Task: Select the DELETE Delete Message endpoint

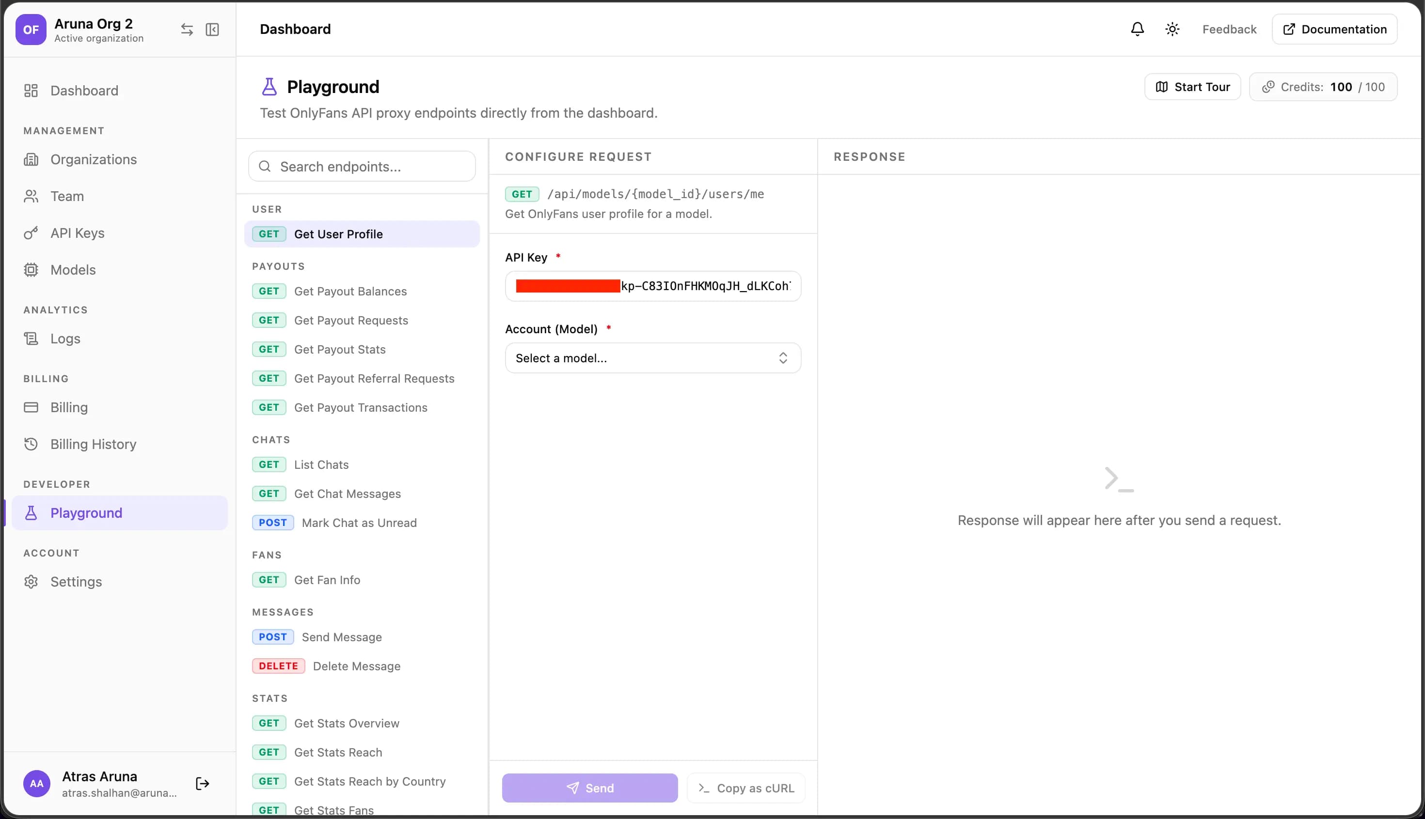Action: [x=362, y=666]
